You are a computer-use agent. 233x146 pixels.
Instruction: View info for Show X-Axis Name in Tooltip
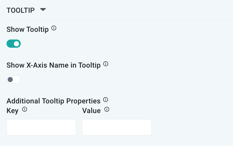[x=106, y=64]
